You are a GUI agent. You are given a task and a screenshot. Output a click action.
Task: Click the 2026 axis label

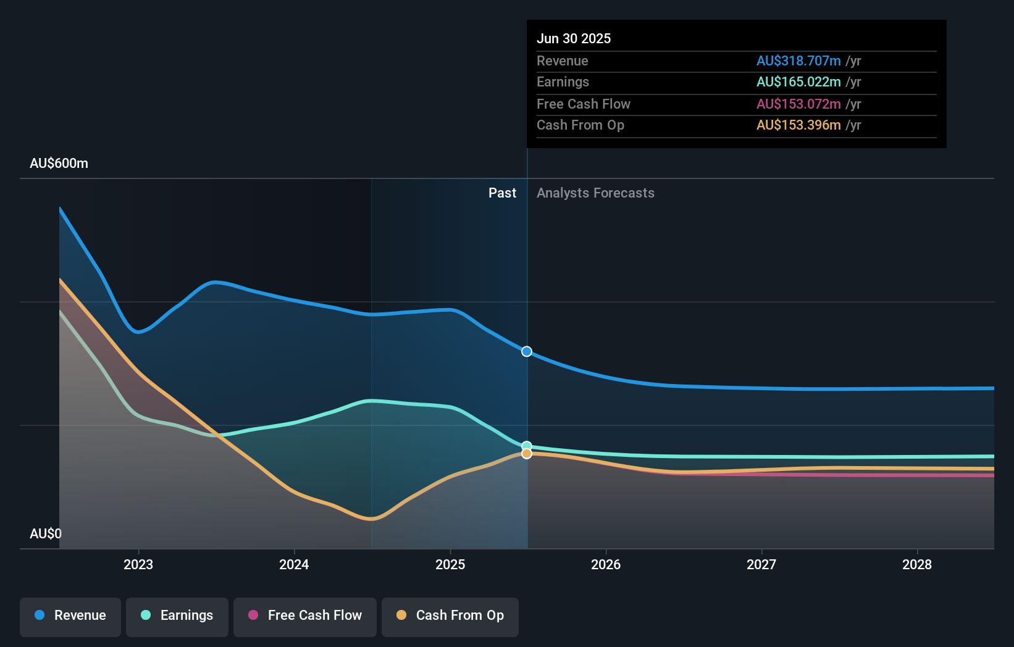tap(606, 564)
